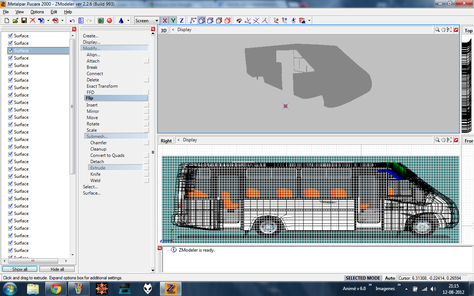Select the Weld command
This screenshot has width=474, height=296.
(x=95, y=181)
